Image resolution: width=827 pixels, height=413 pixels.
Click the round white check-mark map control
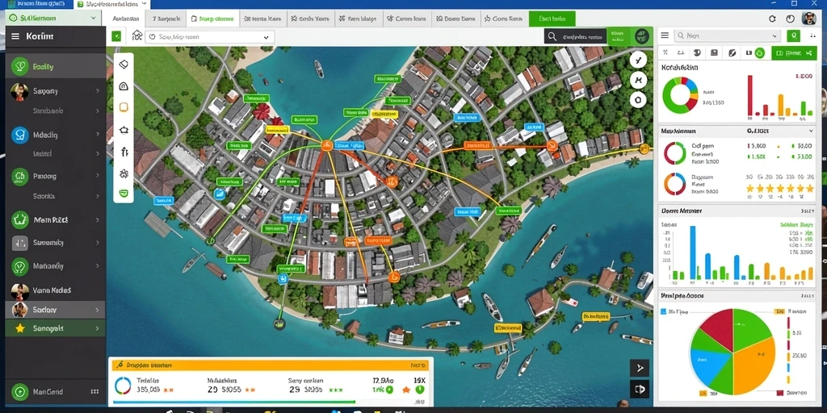coord(638,60)
